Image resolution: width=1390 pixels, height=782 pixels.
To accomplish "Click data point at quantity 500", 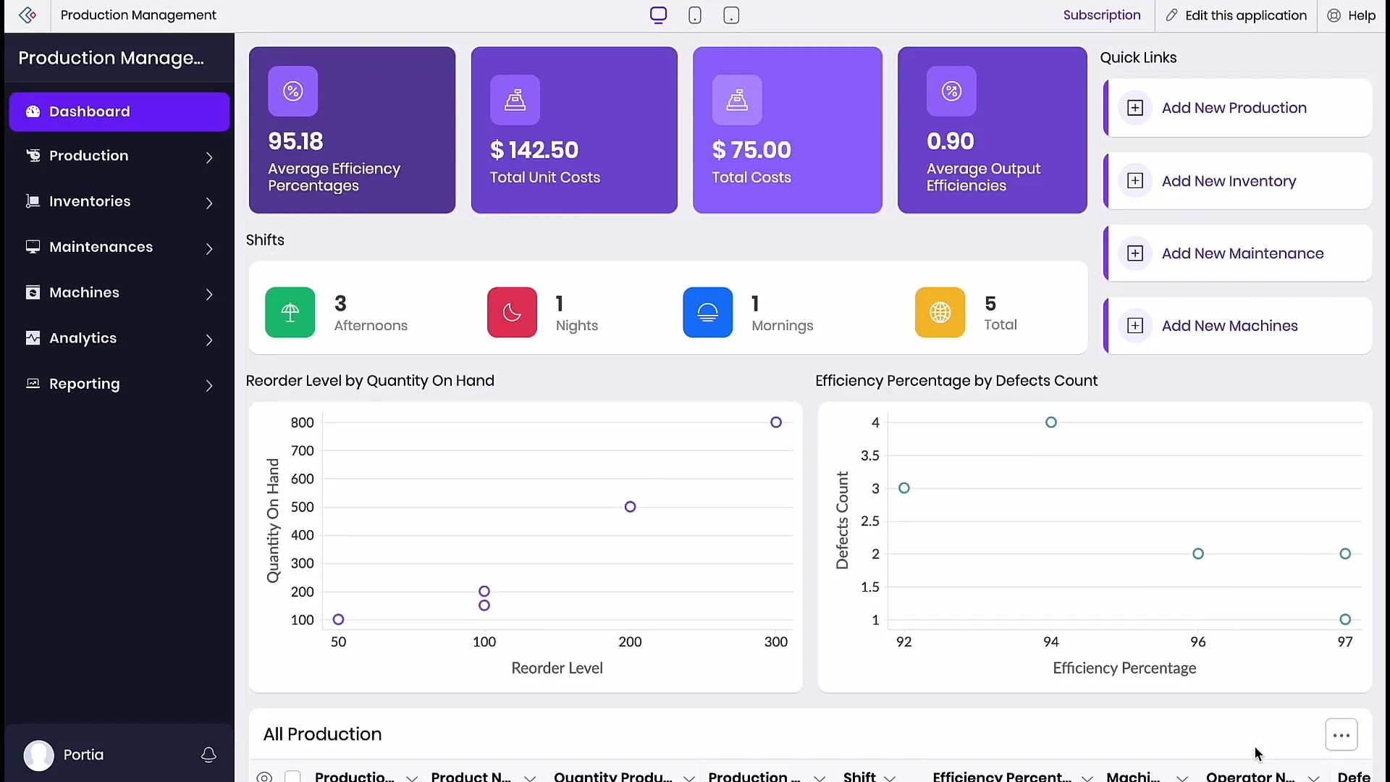I will (x=630, y=507).
